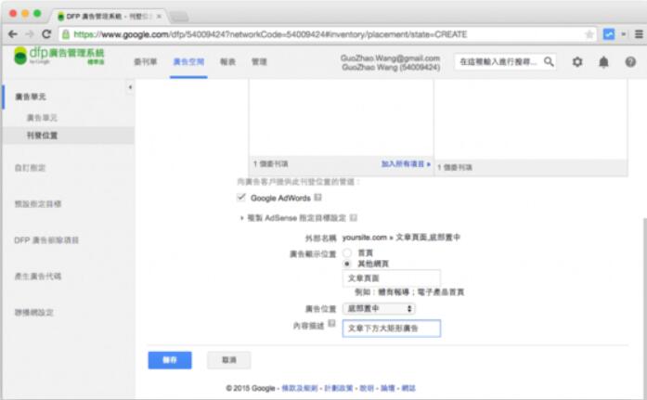The height and width of the screenshot is (400, 647).
Task: Bookmark page with the star icon
Action: [x=589, y=33]
